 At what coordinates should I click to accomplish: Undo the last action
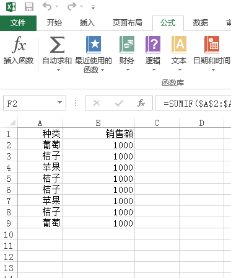(x=47, y=7)
